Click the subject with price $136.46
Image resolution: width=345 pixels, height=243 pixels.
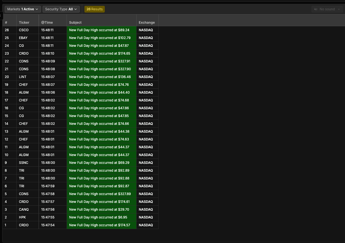(101, 77)
